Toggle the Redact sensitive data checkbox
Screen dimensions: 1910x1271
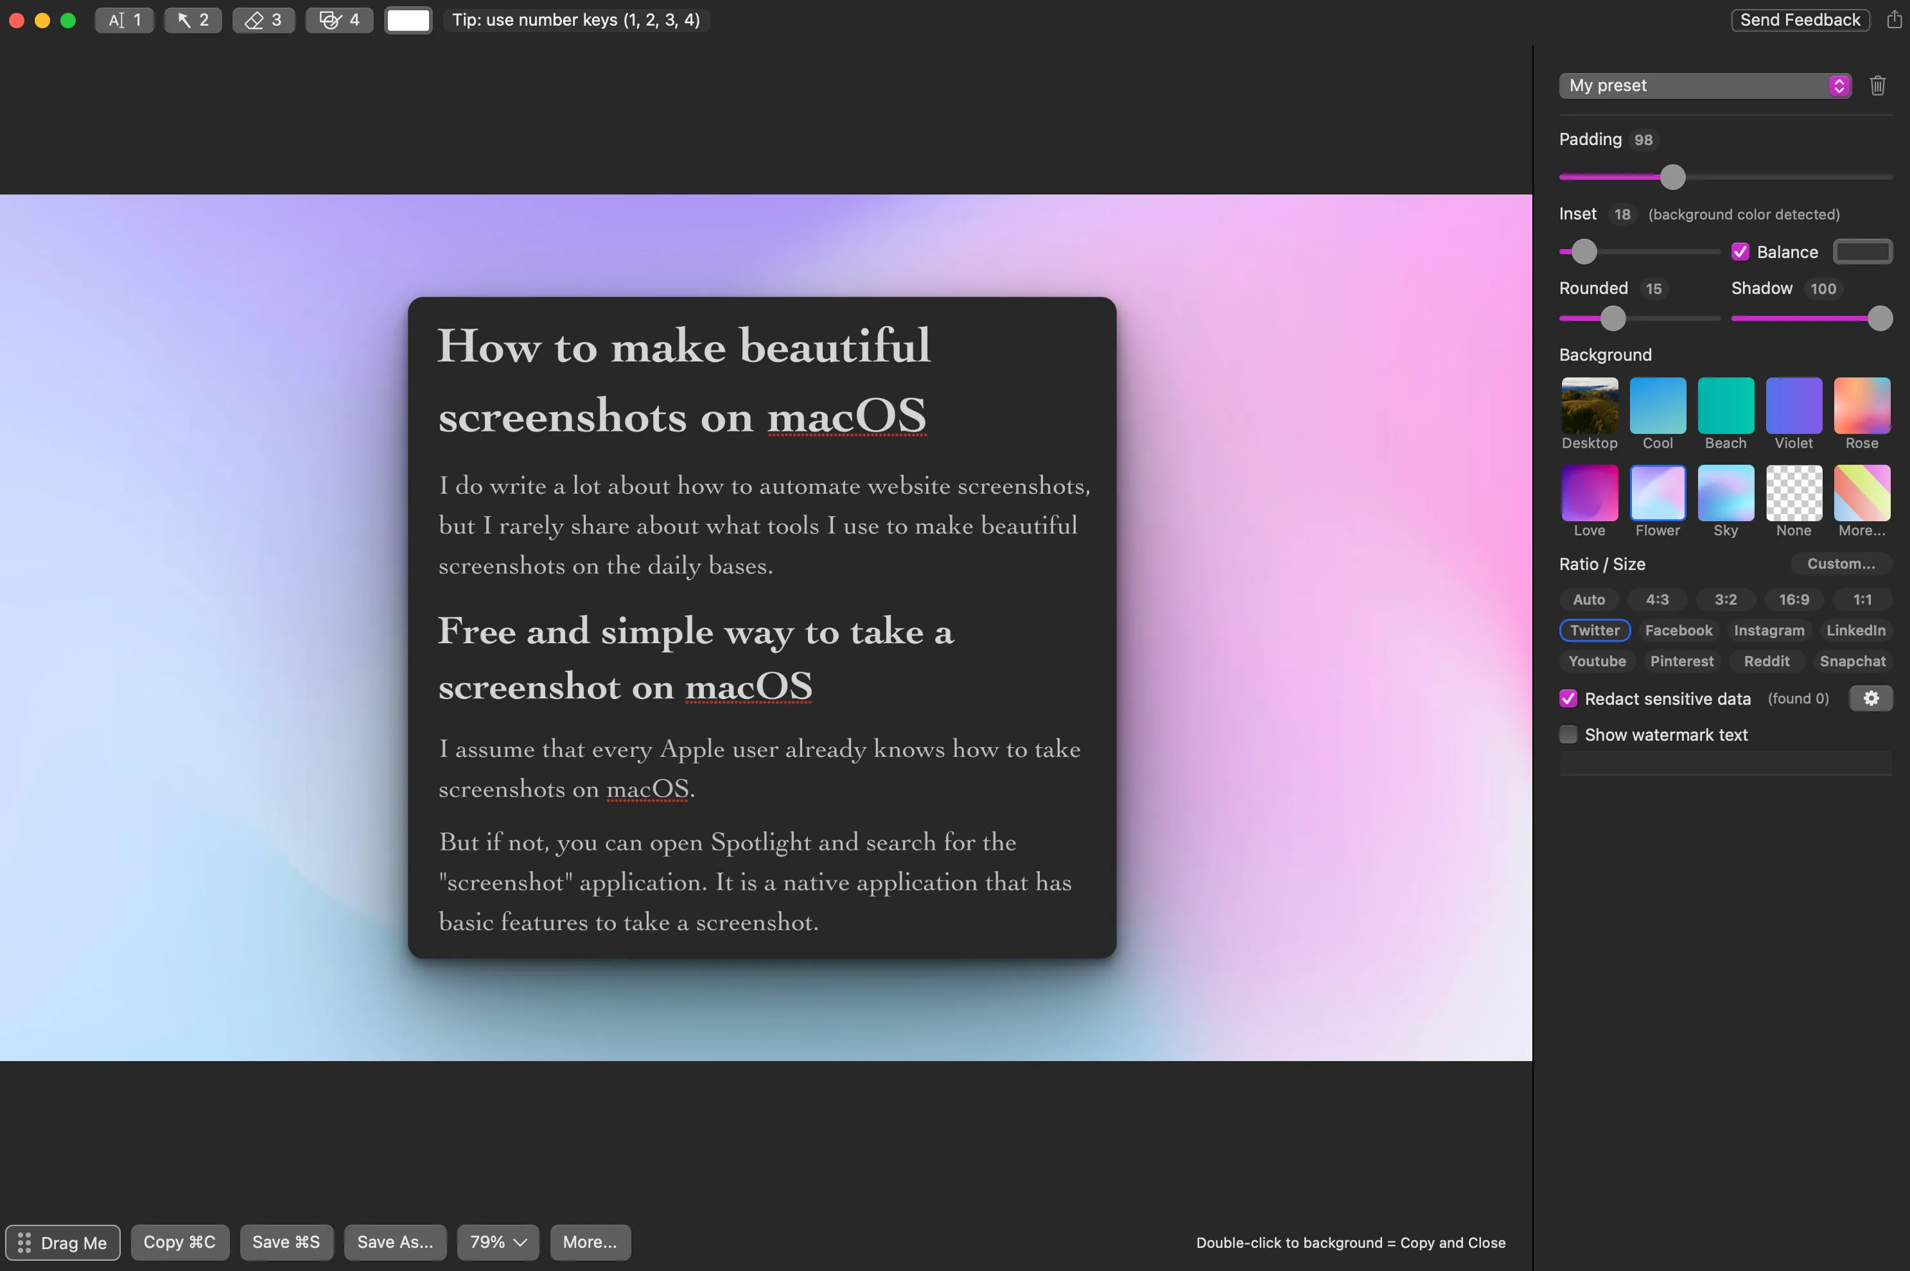pyautogui.click(x=1568, y=696)
